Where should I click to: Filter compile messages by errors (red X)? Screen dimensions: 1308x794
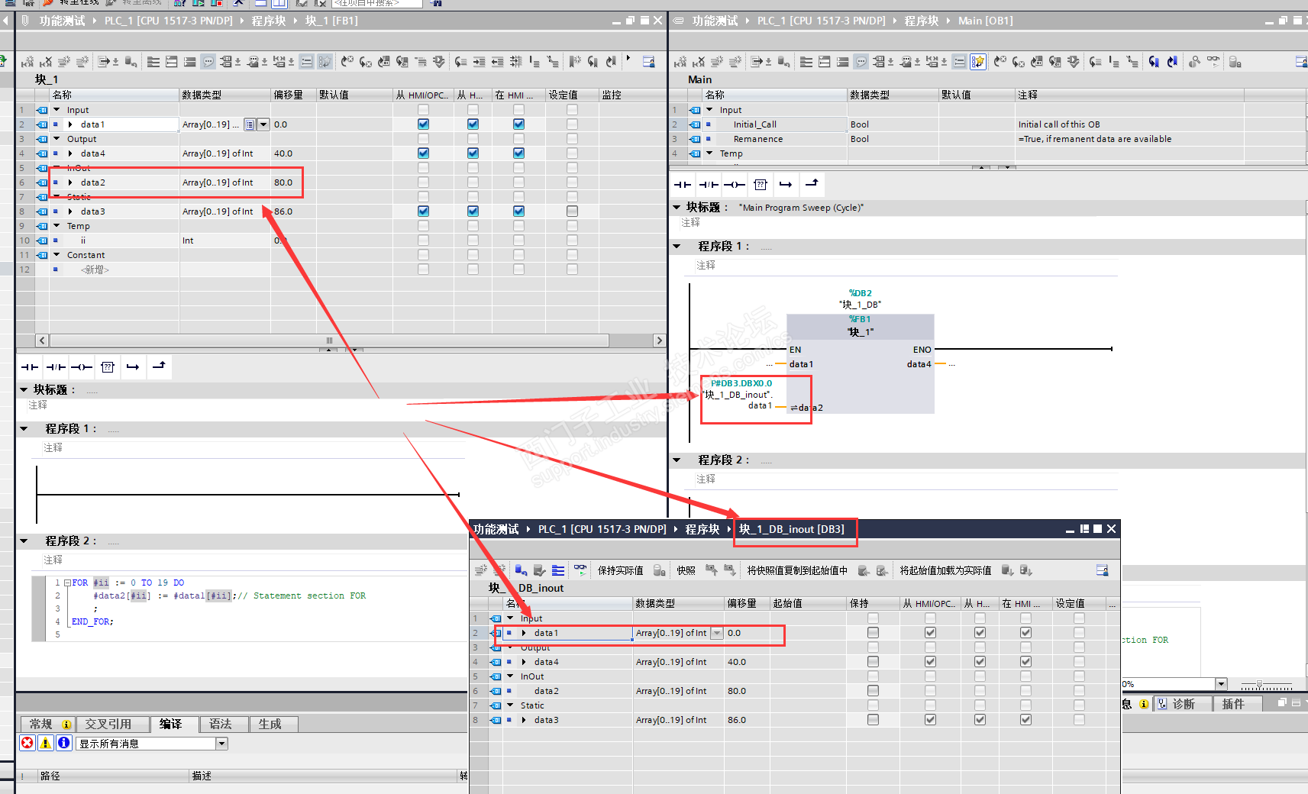pos(27,743)
